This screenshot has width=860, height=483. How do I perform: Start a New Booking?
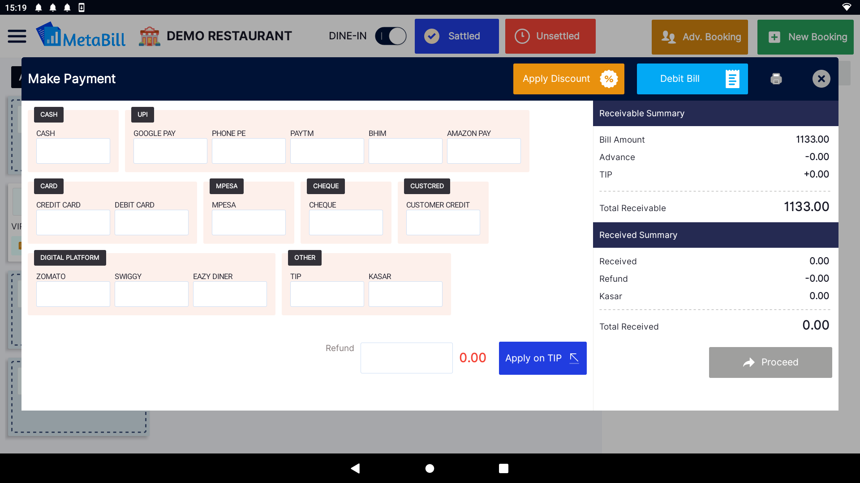click(x=805, y=37)
